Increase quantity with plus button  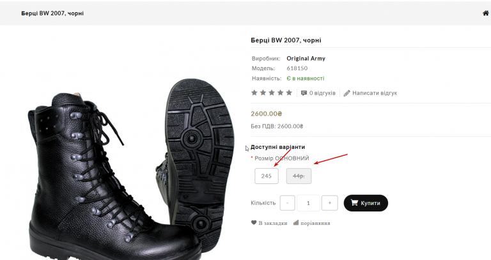coord(329,203)
